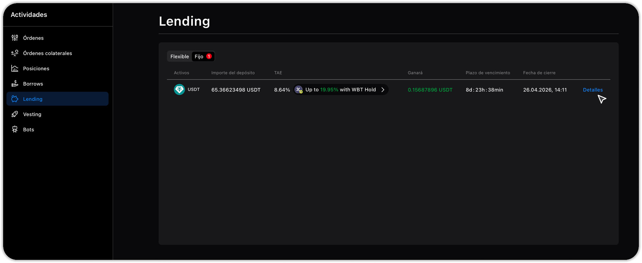Select the Fijo tab
The height and width of the screenshot is (263, 642).
[x=199, y=56]
